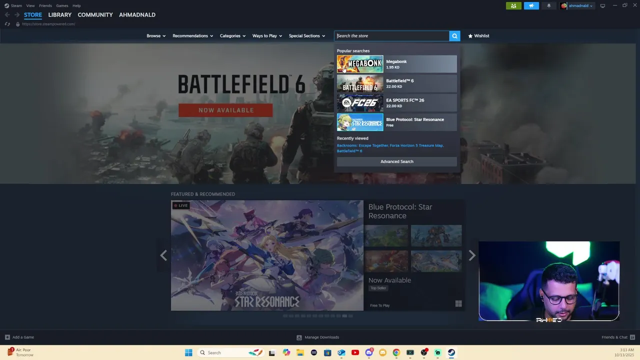Expand the Recommendations dropdown
Viewport: 640px width, 360px height.
click(193, 36)
